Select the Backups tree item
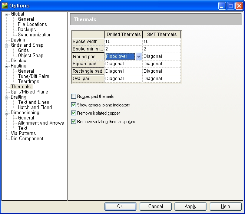 click(27, 29)
